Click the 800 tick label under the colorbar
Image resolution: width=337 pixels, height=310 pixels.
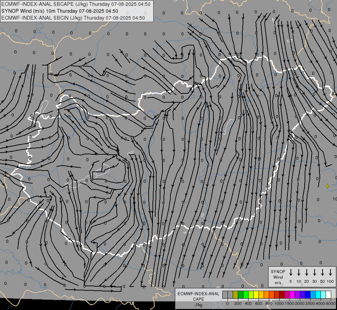tap(269, 303)
